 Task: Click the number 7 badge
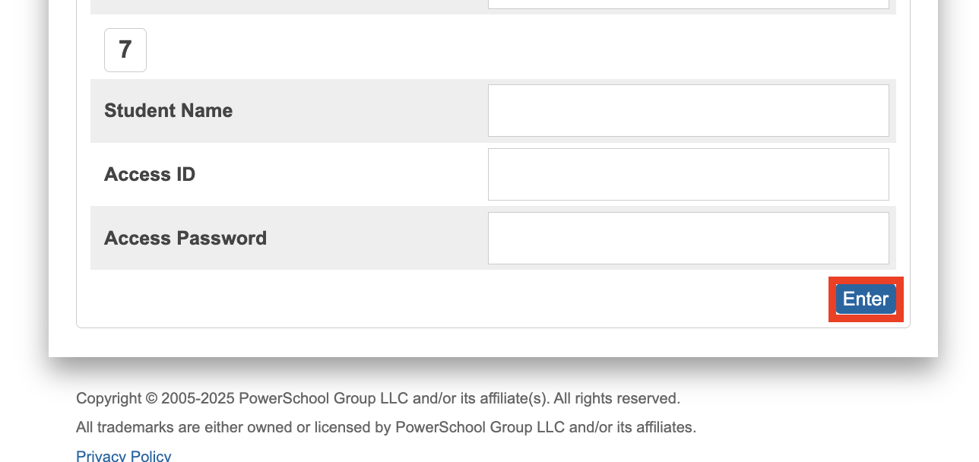pos(125,50)
